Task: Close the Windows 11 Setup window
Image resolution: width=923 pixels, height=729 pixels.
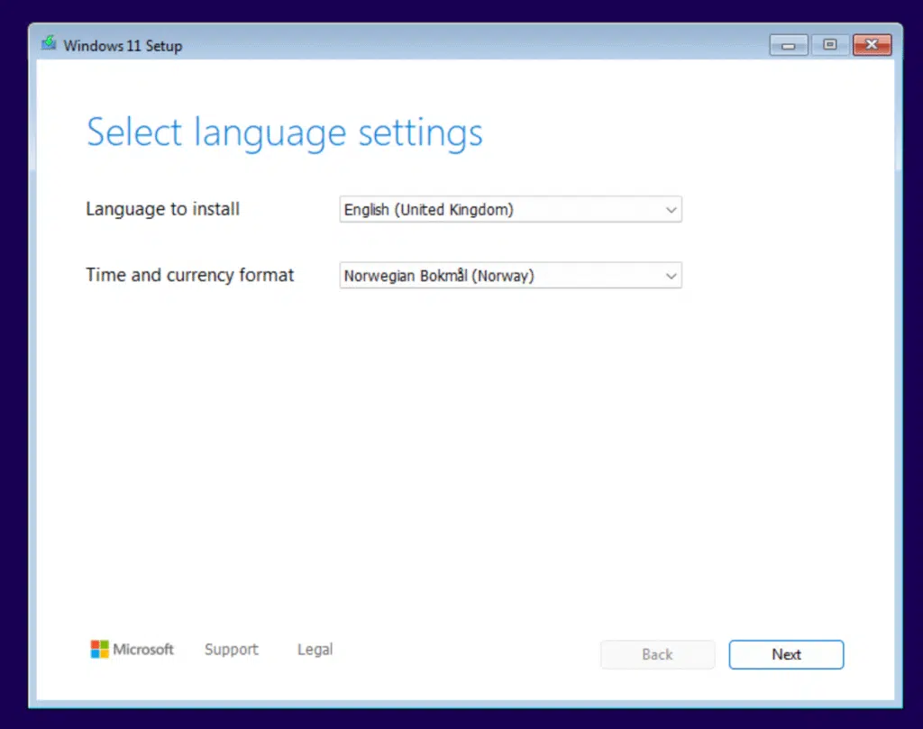Action: 871,45
